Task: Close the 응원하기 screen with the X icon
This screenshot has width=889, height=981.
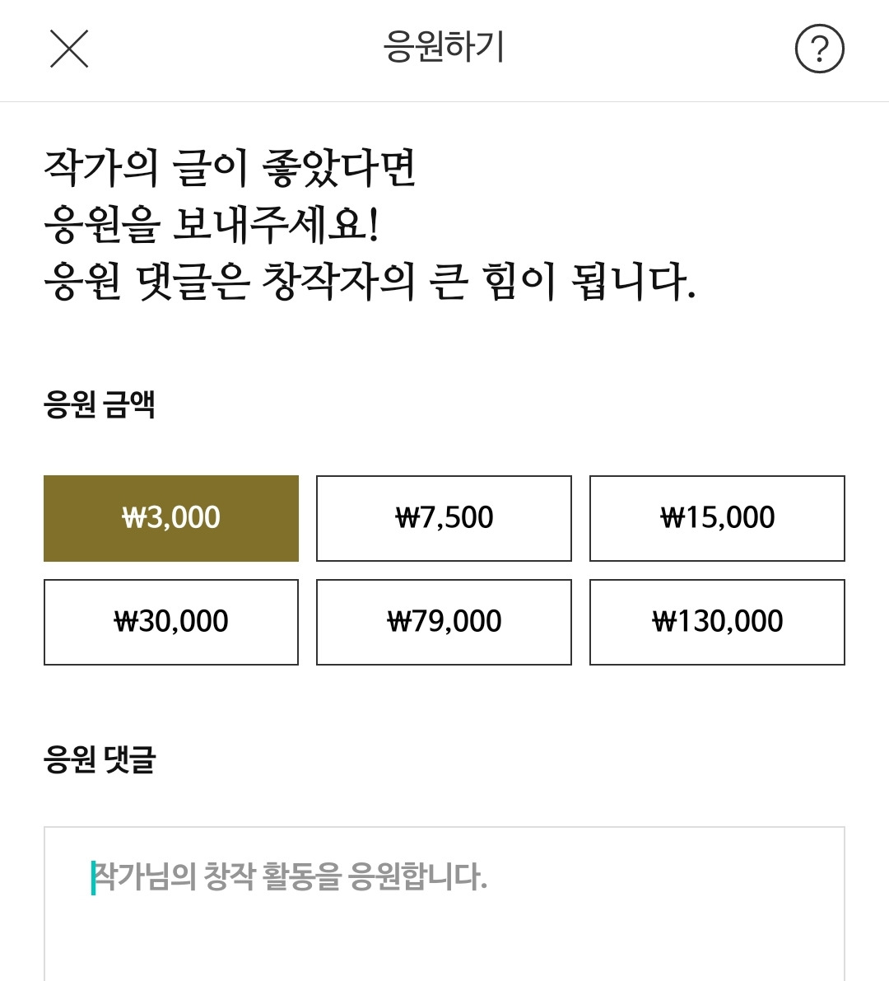Action: 69,49
